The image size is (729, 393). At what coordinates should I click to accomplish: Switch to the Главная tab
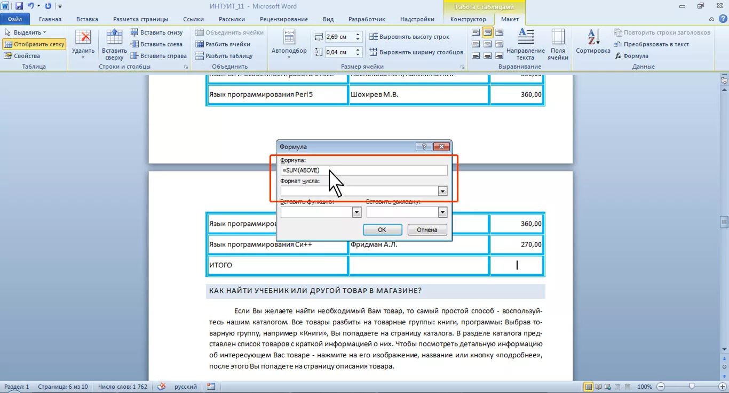[50, 19]
